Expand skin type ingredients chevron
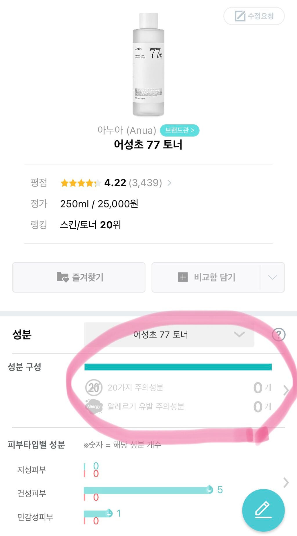Viewport: 297px width, 536px height. point(286,483)
